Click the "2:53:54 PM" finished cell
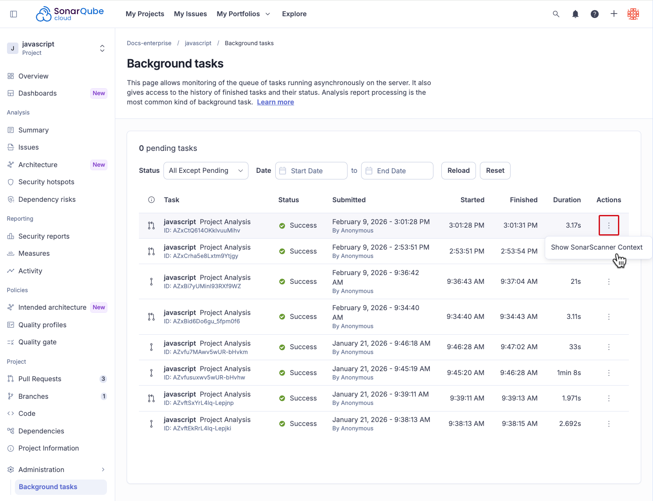The height and width of the screenshot is (501, 653). point(519,251)
